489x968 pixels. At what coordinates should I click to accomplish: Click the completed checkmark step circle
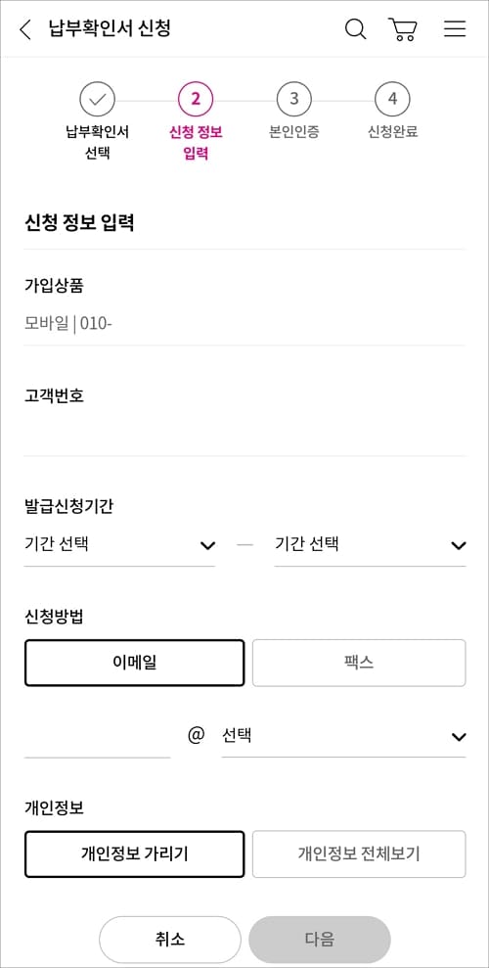point(97,99)
